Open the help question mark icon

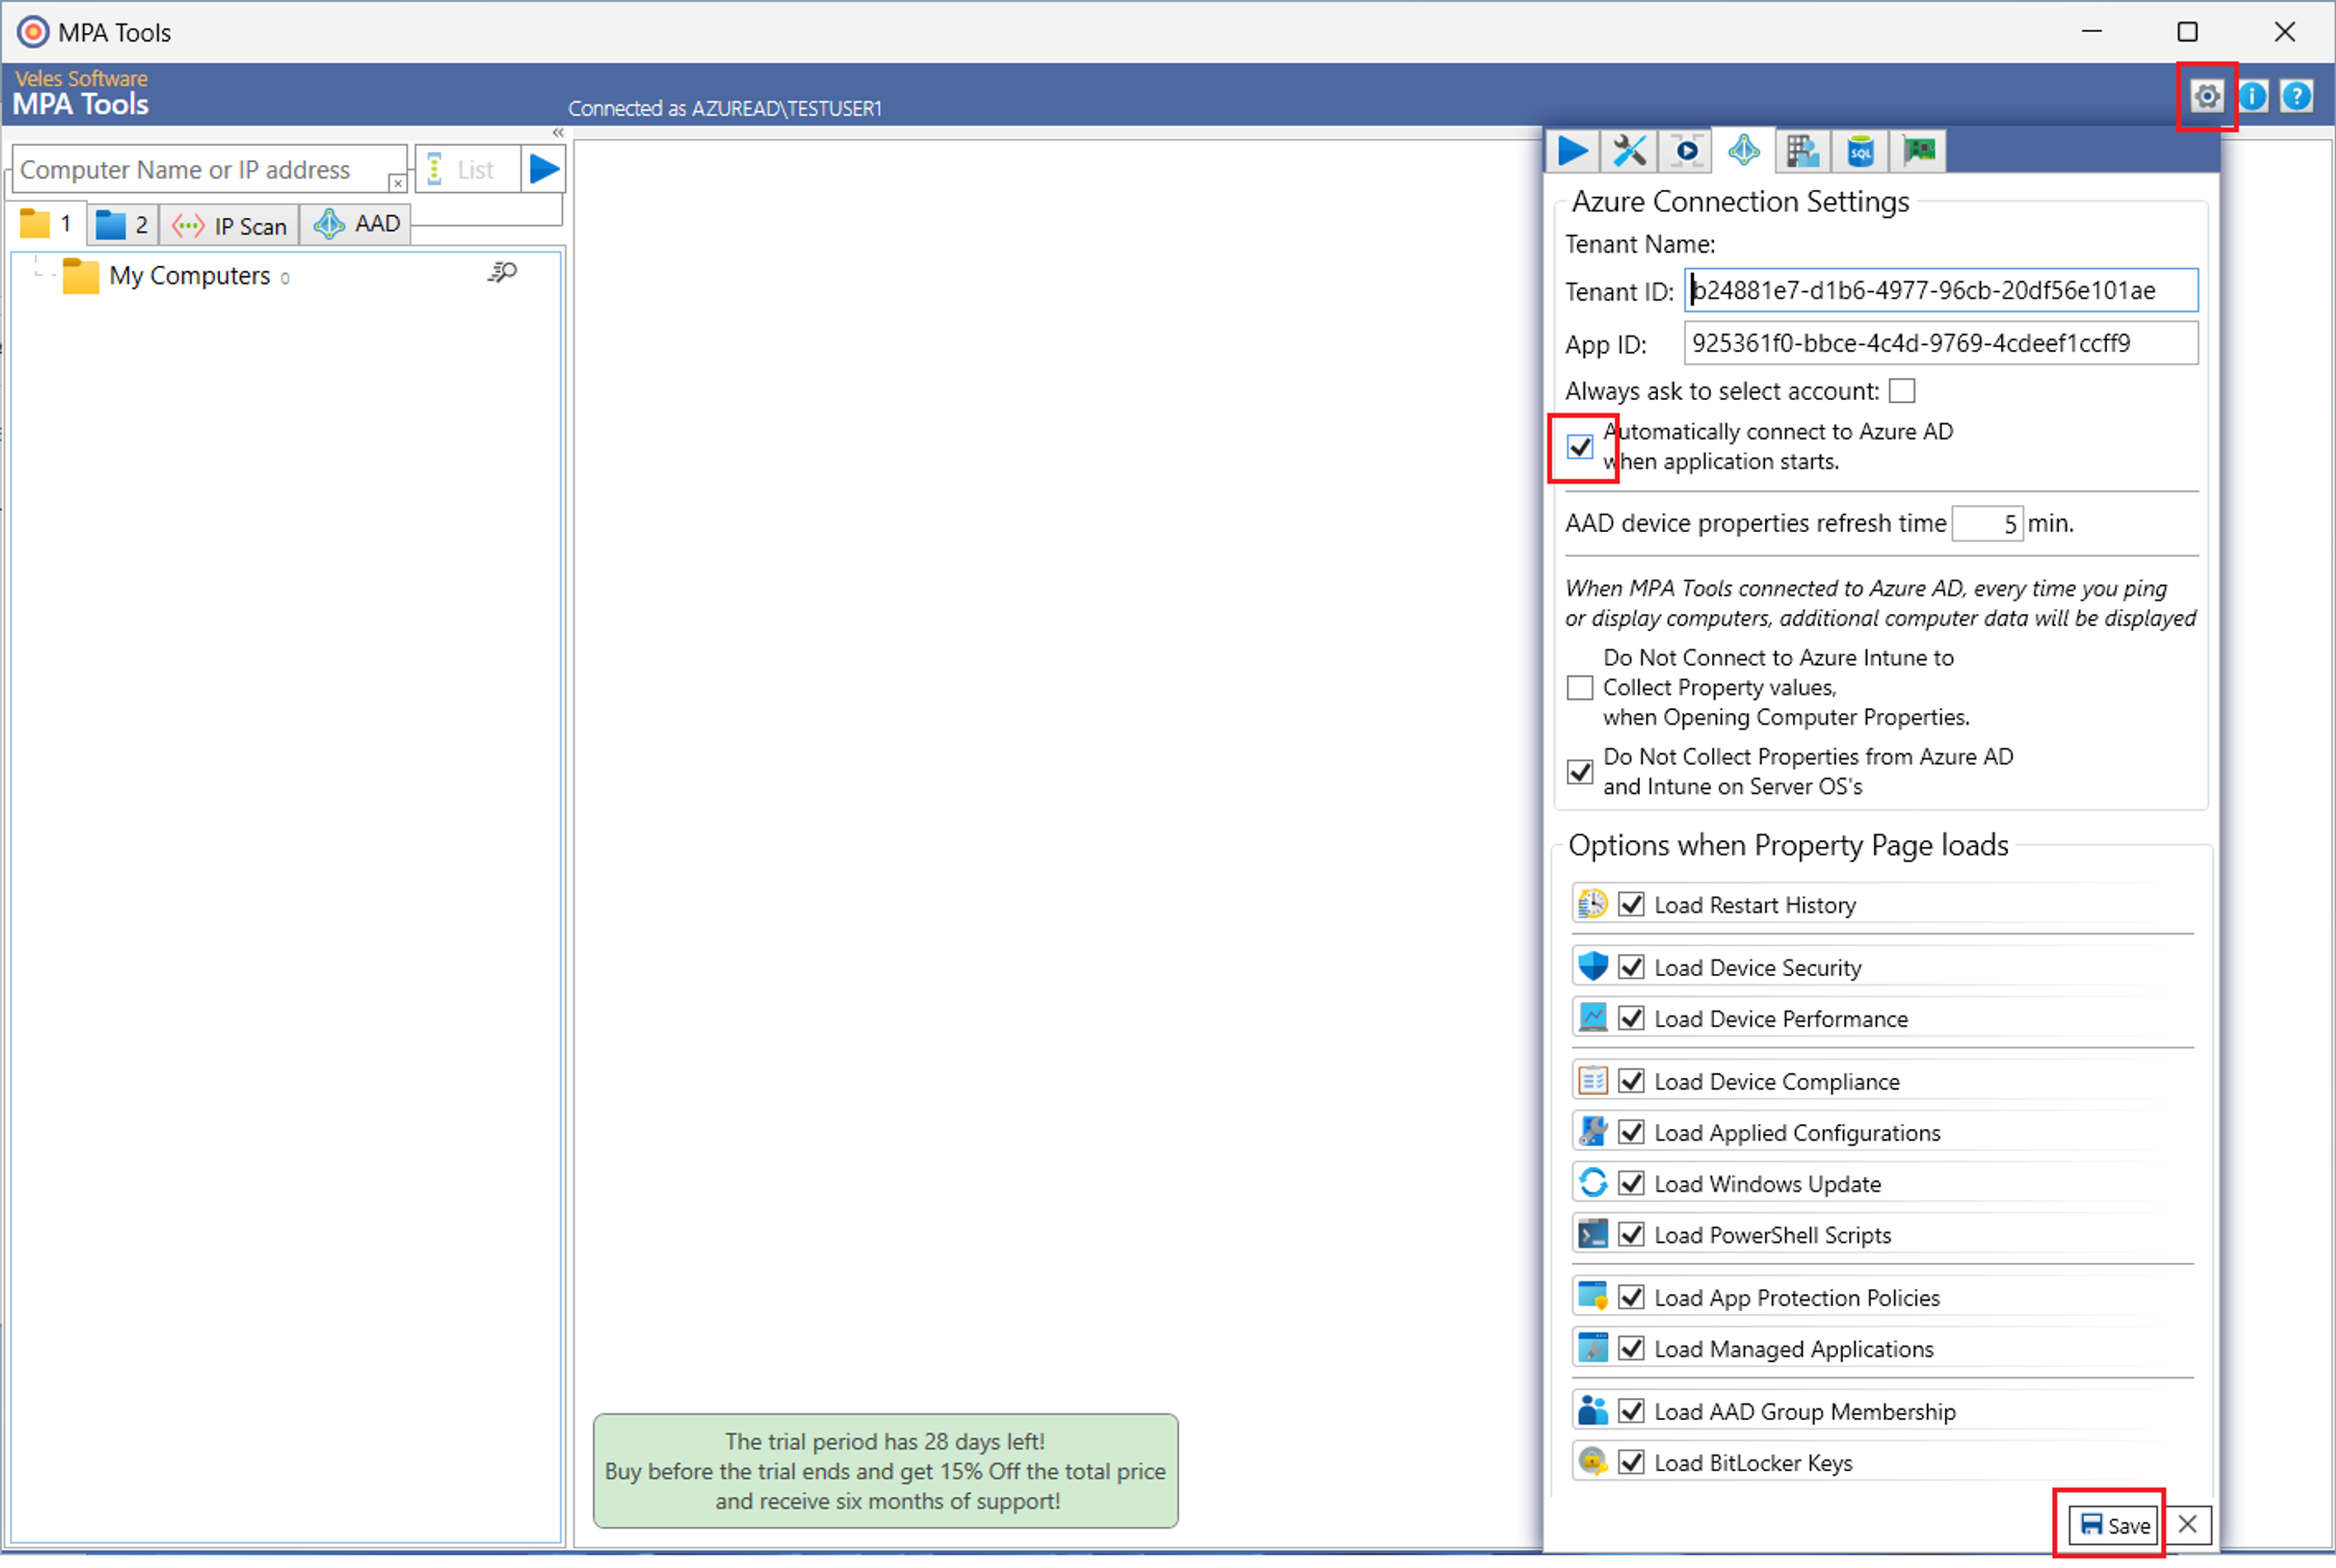click(x=2297, y=97)
